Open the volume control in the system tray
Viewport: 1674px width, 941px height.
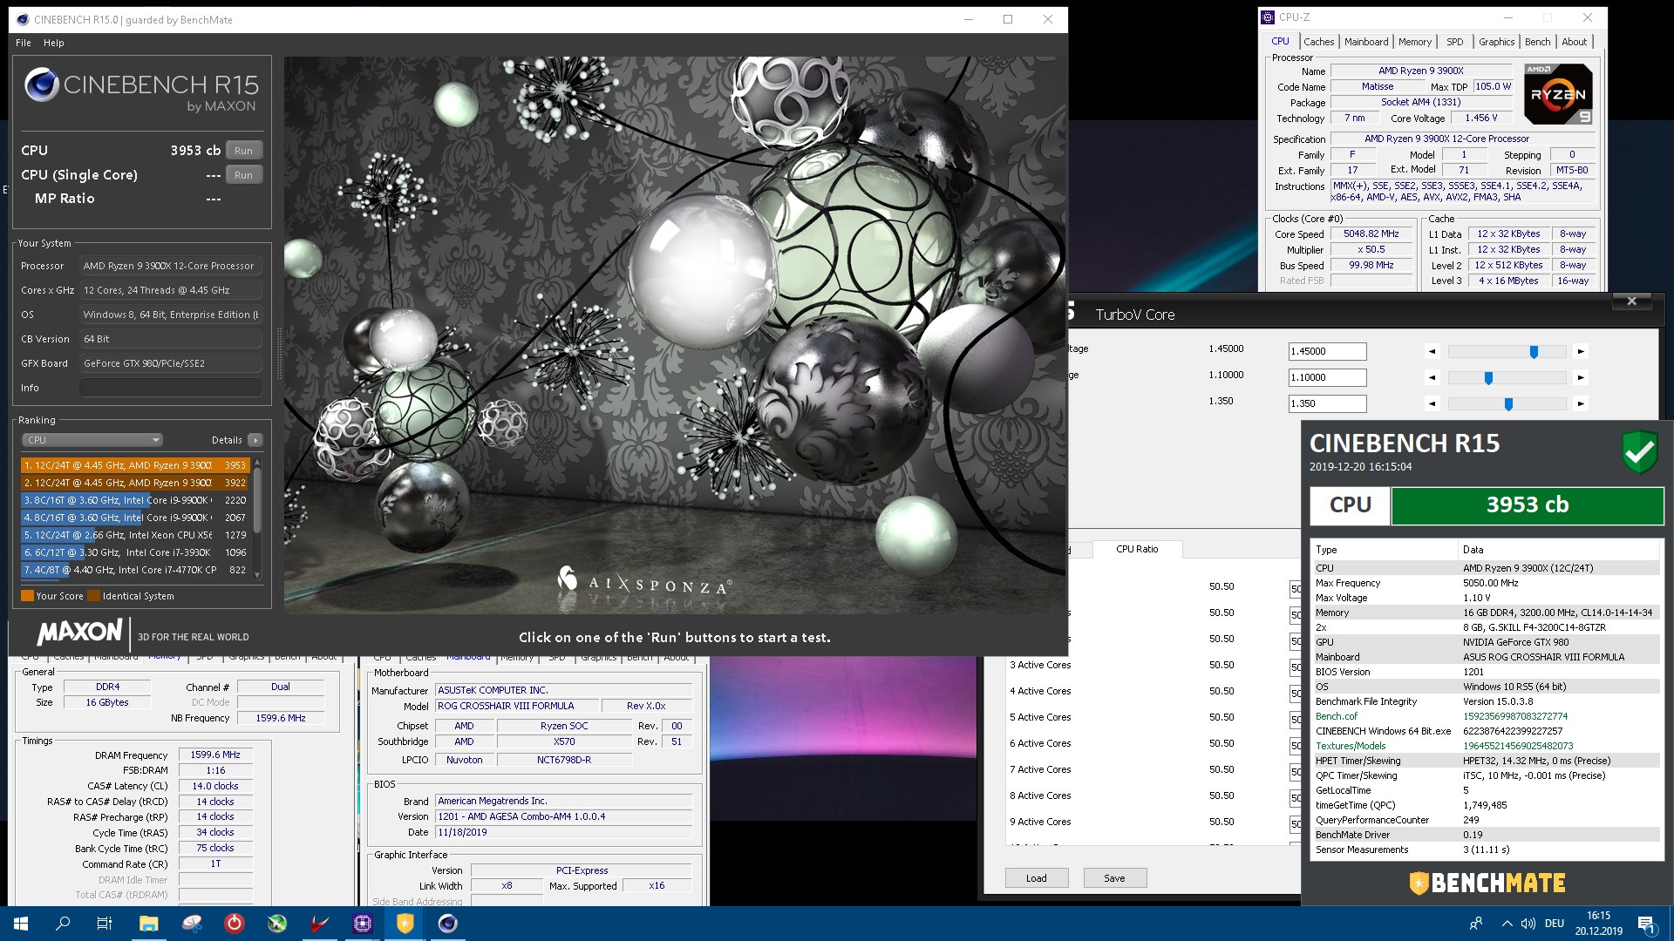click(x=1528, y=924)
